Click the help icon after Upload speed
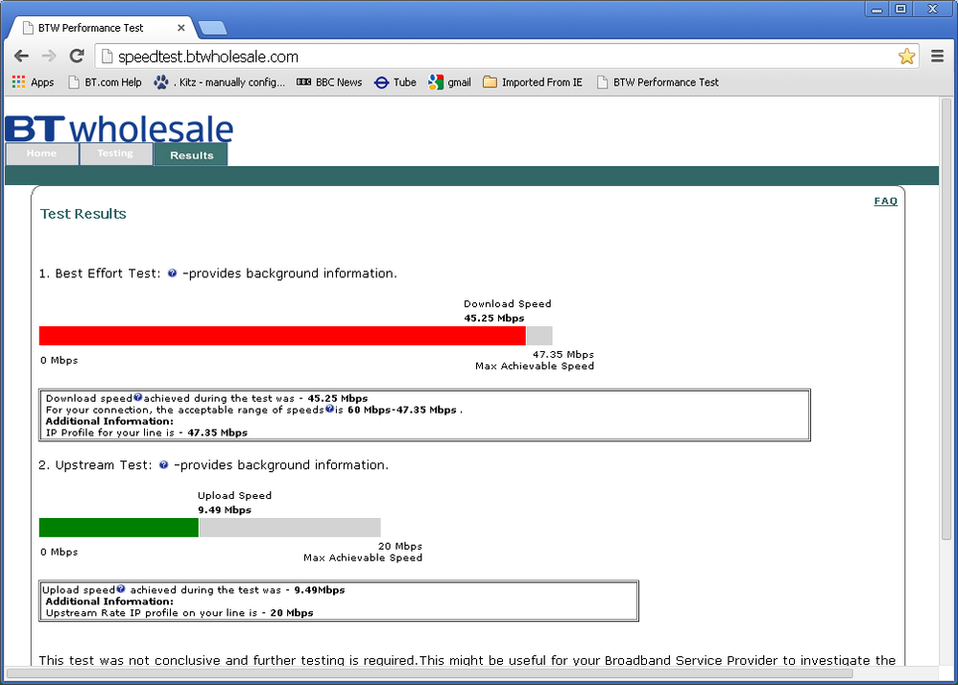 (x=121, y=589)
